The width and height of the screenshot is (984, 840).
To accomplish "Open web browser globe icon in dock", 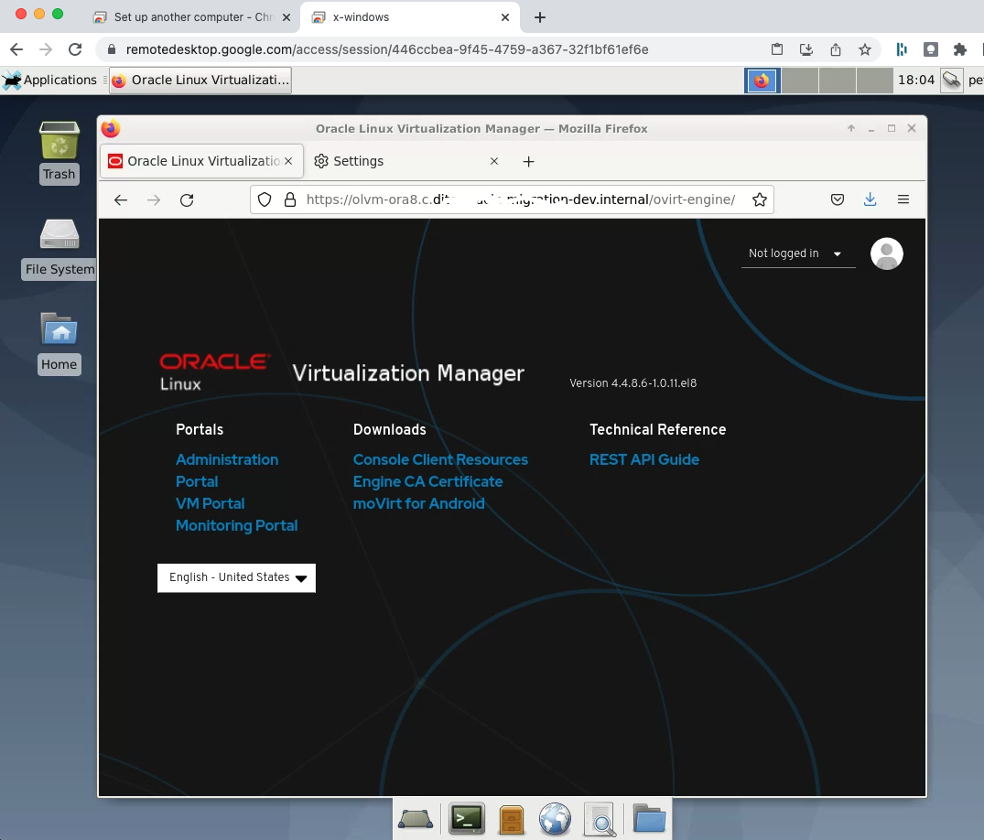I will 555,818.
